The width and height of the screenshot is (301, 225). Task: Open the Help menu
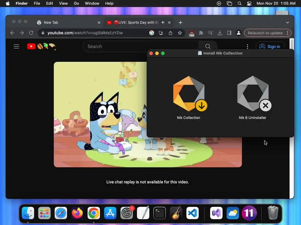pos(109,4)
